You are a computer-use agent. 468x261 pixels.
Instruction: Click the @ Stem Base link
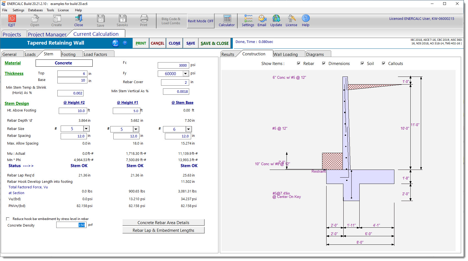183,102
